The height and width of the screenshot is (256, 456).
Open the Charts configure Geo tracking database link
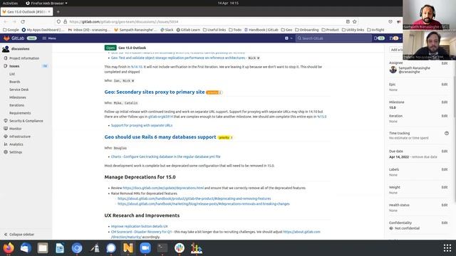click(x=165, y=156)
